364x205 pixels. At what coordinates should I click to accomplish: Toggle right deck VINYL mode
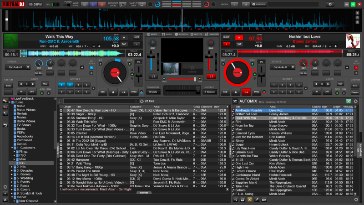point(253,64)
